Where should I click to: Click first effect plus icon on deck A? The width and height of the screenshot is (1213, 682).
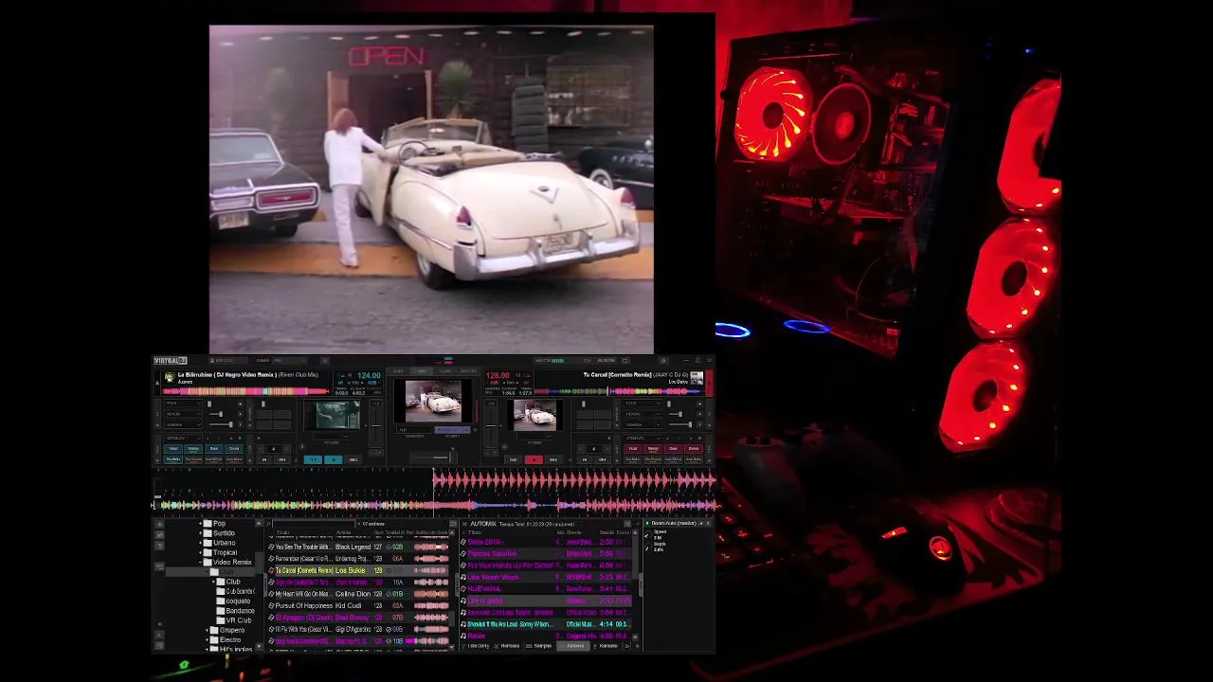[x=240, y=404]
